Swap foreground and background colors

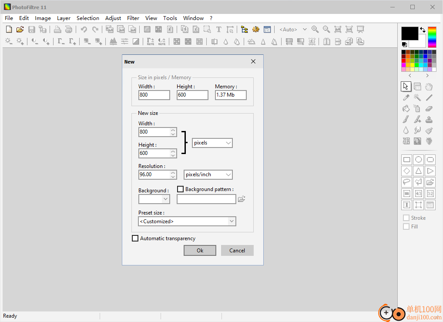click(423, 30)
